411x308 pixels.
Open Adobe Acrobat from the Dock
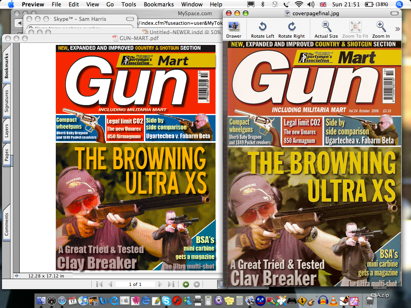(354, 301)
